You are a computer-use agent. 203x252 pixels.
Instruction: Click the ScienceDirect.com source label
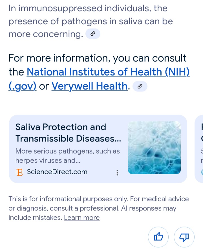[x=57, y=172]
